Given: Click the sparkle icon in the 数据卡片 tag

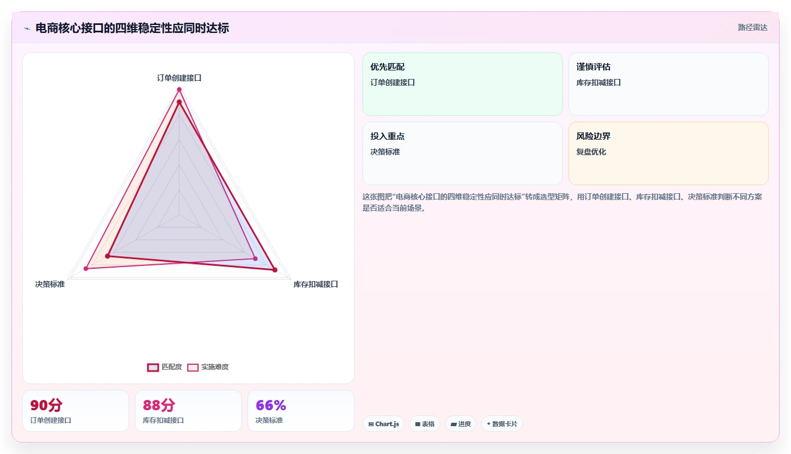Looking at the screenshot, I should point(489,424).
